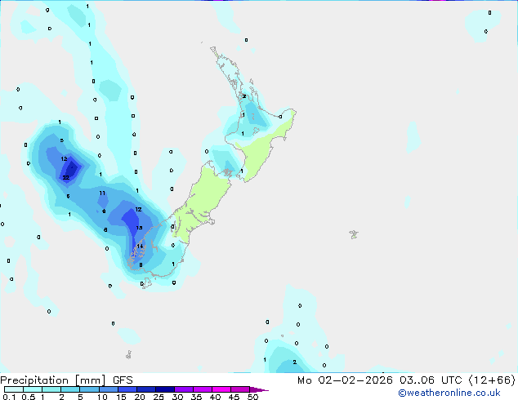Click the '30' legend scale label
The width and height of the screenshot is (518, 400).
click(x=177, y=397)
